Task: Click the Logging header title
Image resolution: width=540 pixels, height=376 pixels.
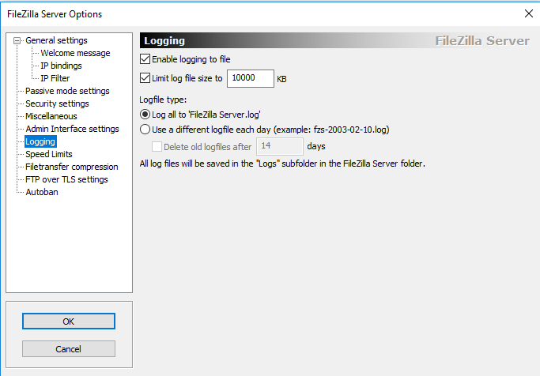Action: coord(164,40)
